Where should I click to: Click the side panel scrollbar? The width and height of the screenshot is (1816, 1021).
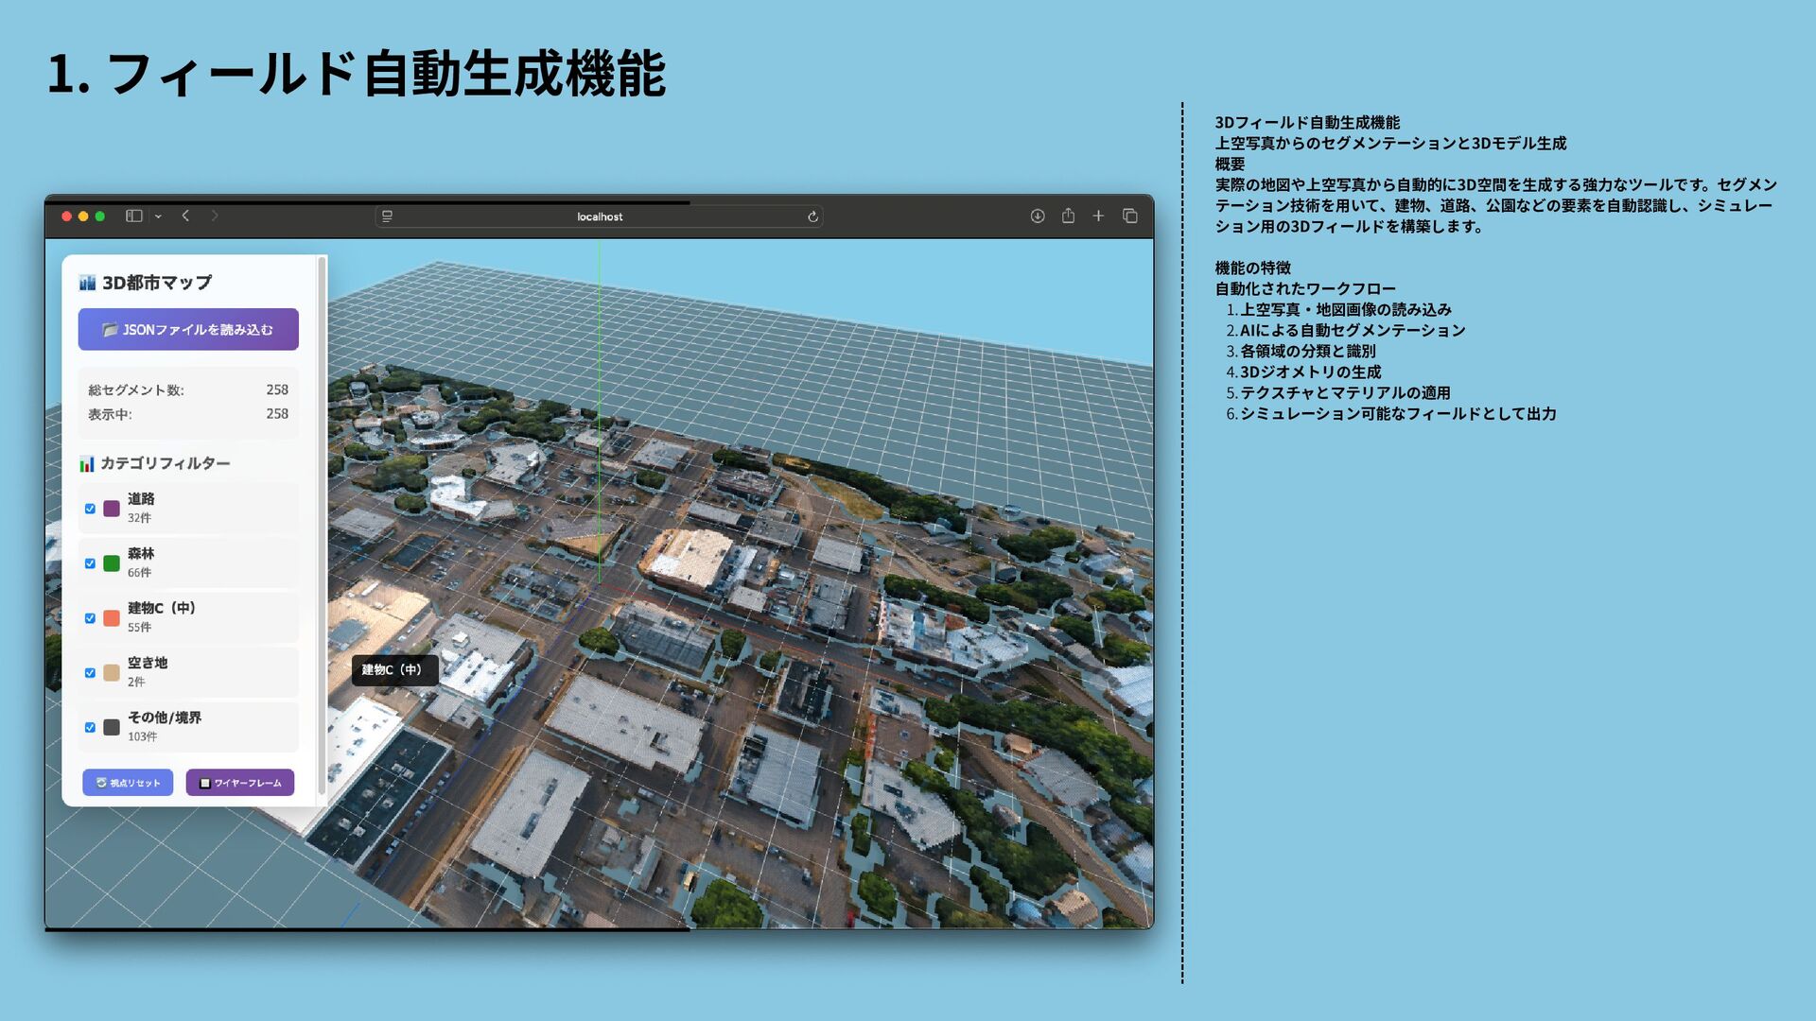(x=322, y=525)
